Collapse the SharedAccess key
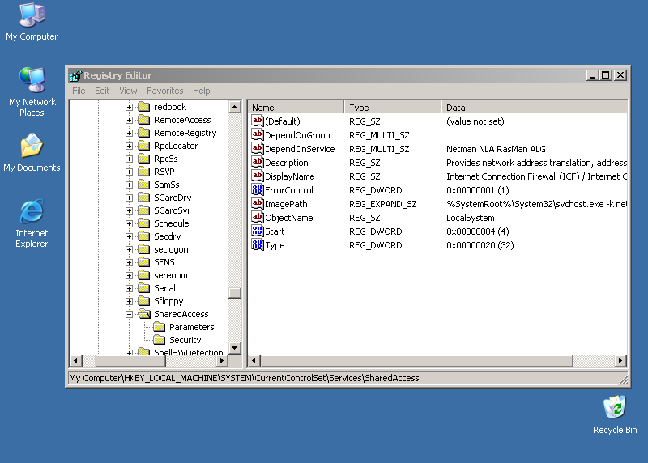The image size is (648, 463). tap(129, 314)
